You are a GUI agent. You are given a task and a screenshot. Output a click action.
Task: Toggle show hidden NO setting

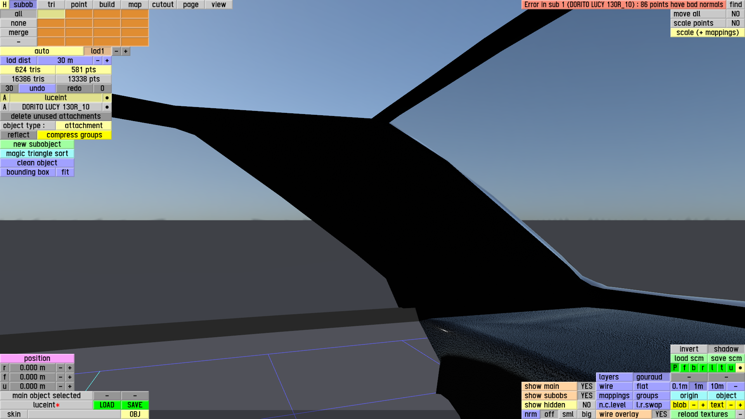[586, 405]
